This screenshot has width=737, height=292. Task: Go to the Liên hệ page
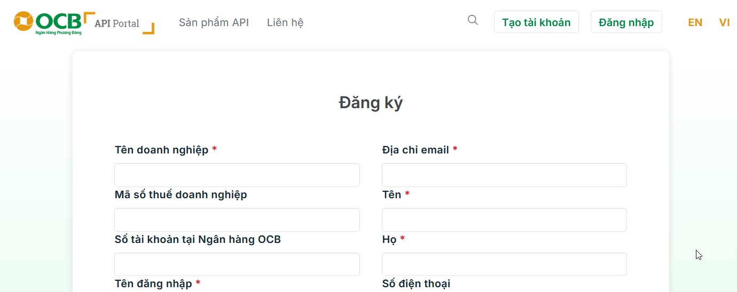(285, 22)
